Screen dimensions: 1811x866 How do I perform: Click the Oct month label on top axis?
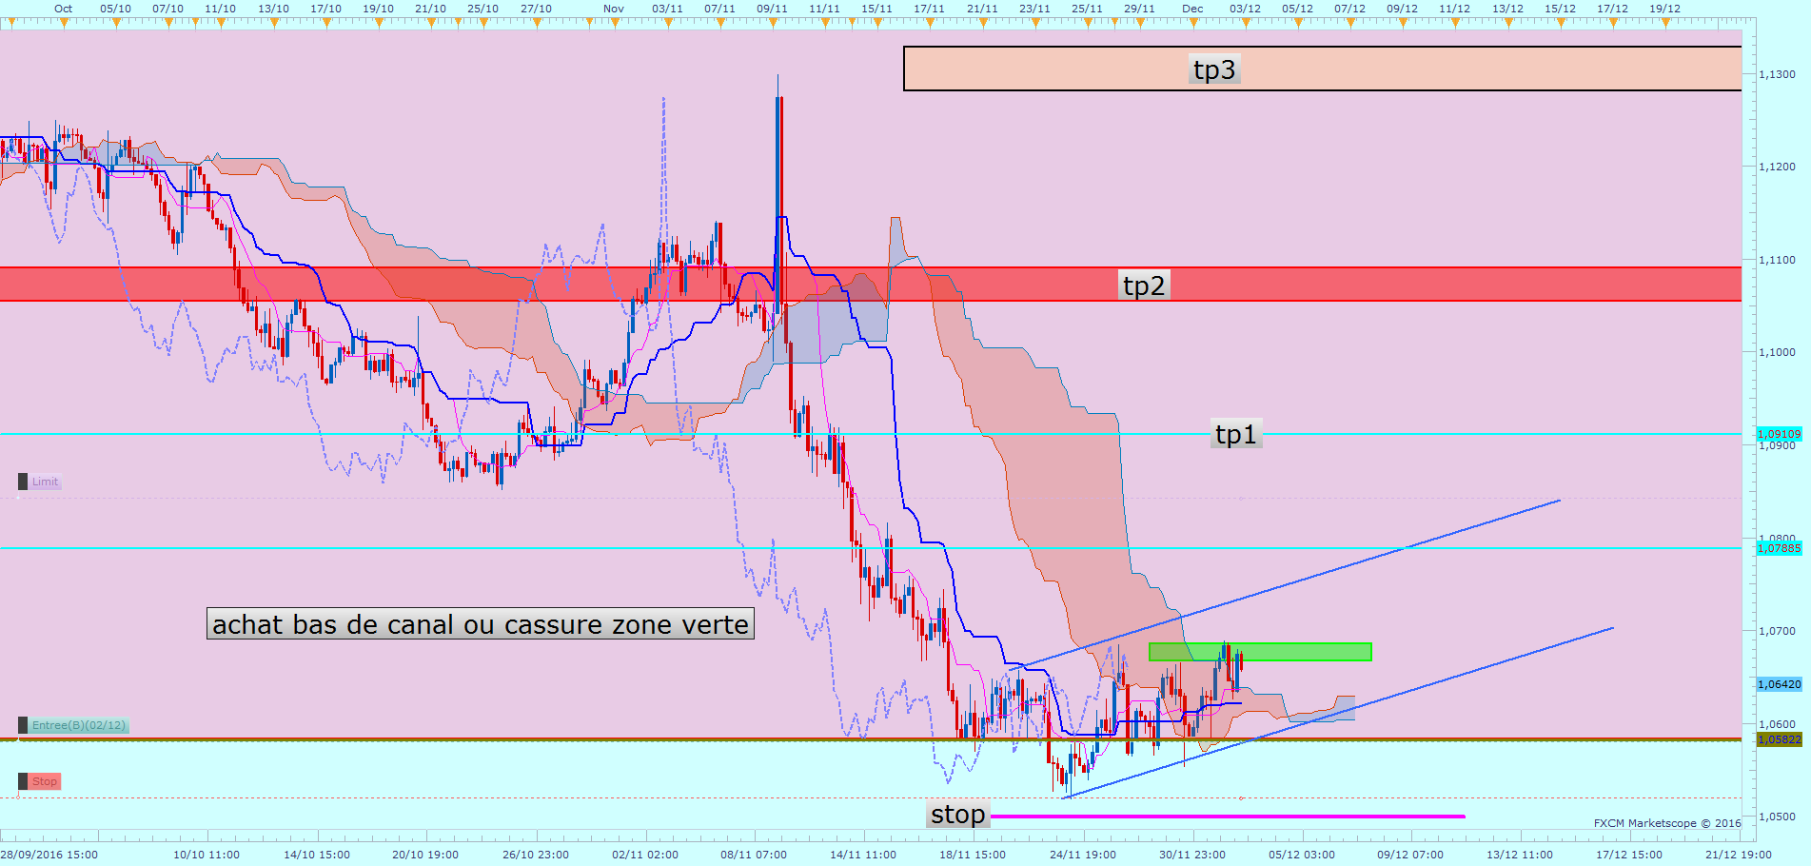64,9
